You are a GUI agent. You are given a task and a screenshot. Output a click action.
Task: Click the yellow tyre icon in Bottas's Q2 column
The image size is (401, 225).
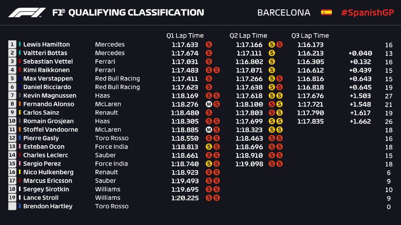(271, 53)
